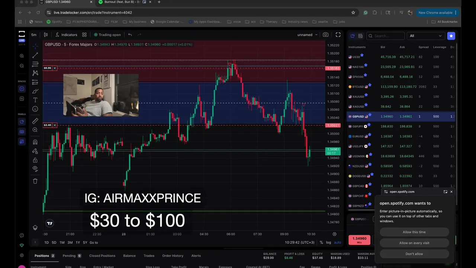Toggle fullscreen chart mode
Image resolution: width=476 pixels, height=268 pixels.
click(x=338, y=35)
